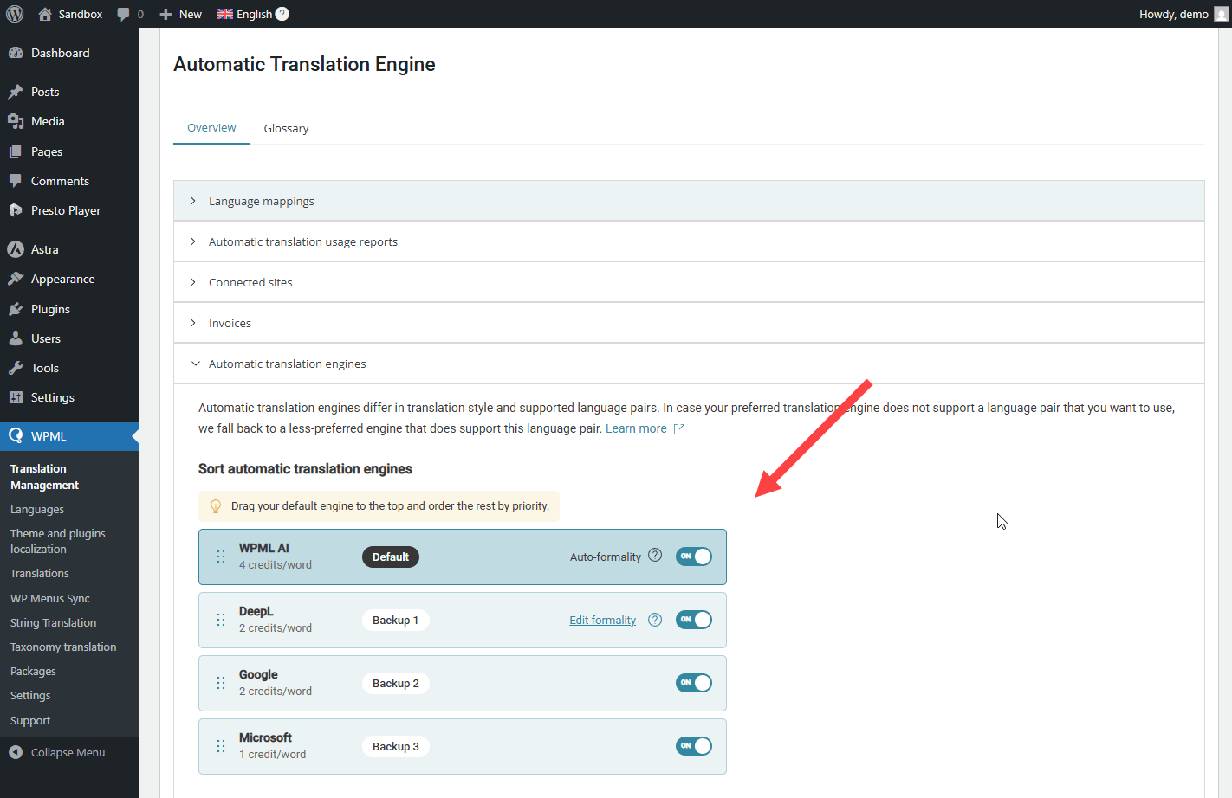Click the New plus icon

165,14
